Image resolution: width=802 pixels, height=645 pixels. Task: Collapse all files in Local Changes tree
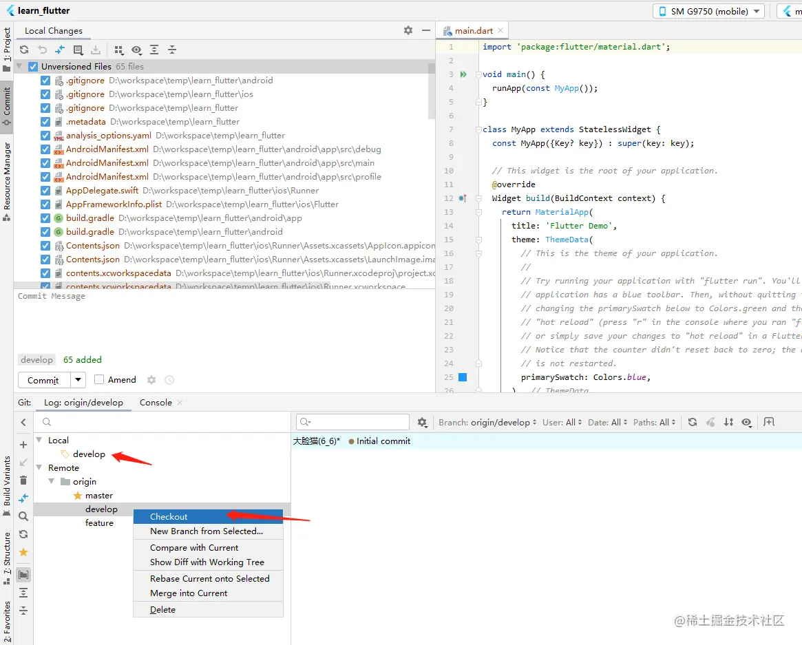coord(172,50)
